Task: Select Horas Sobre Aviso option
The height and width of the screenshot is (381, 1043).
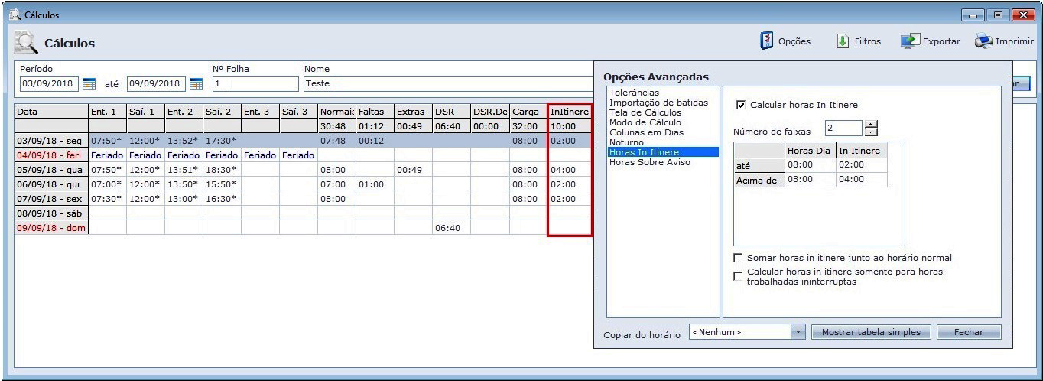Action: tap(649, 162)
